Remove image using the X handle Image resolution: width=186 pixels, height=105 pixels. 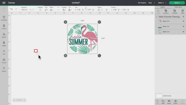coord(65,22)
